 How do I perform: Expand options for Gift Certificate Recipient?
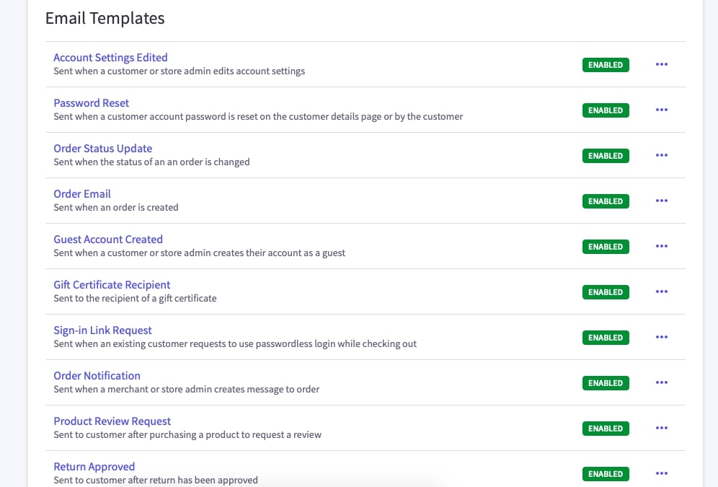pyautogui.click(x=661, y=291)
